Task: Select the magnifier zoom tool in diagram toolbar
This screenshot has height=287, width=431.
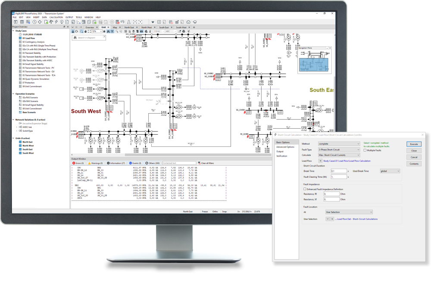Action: coord(81,31)
